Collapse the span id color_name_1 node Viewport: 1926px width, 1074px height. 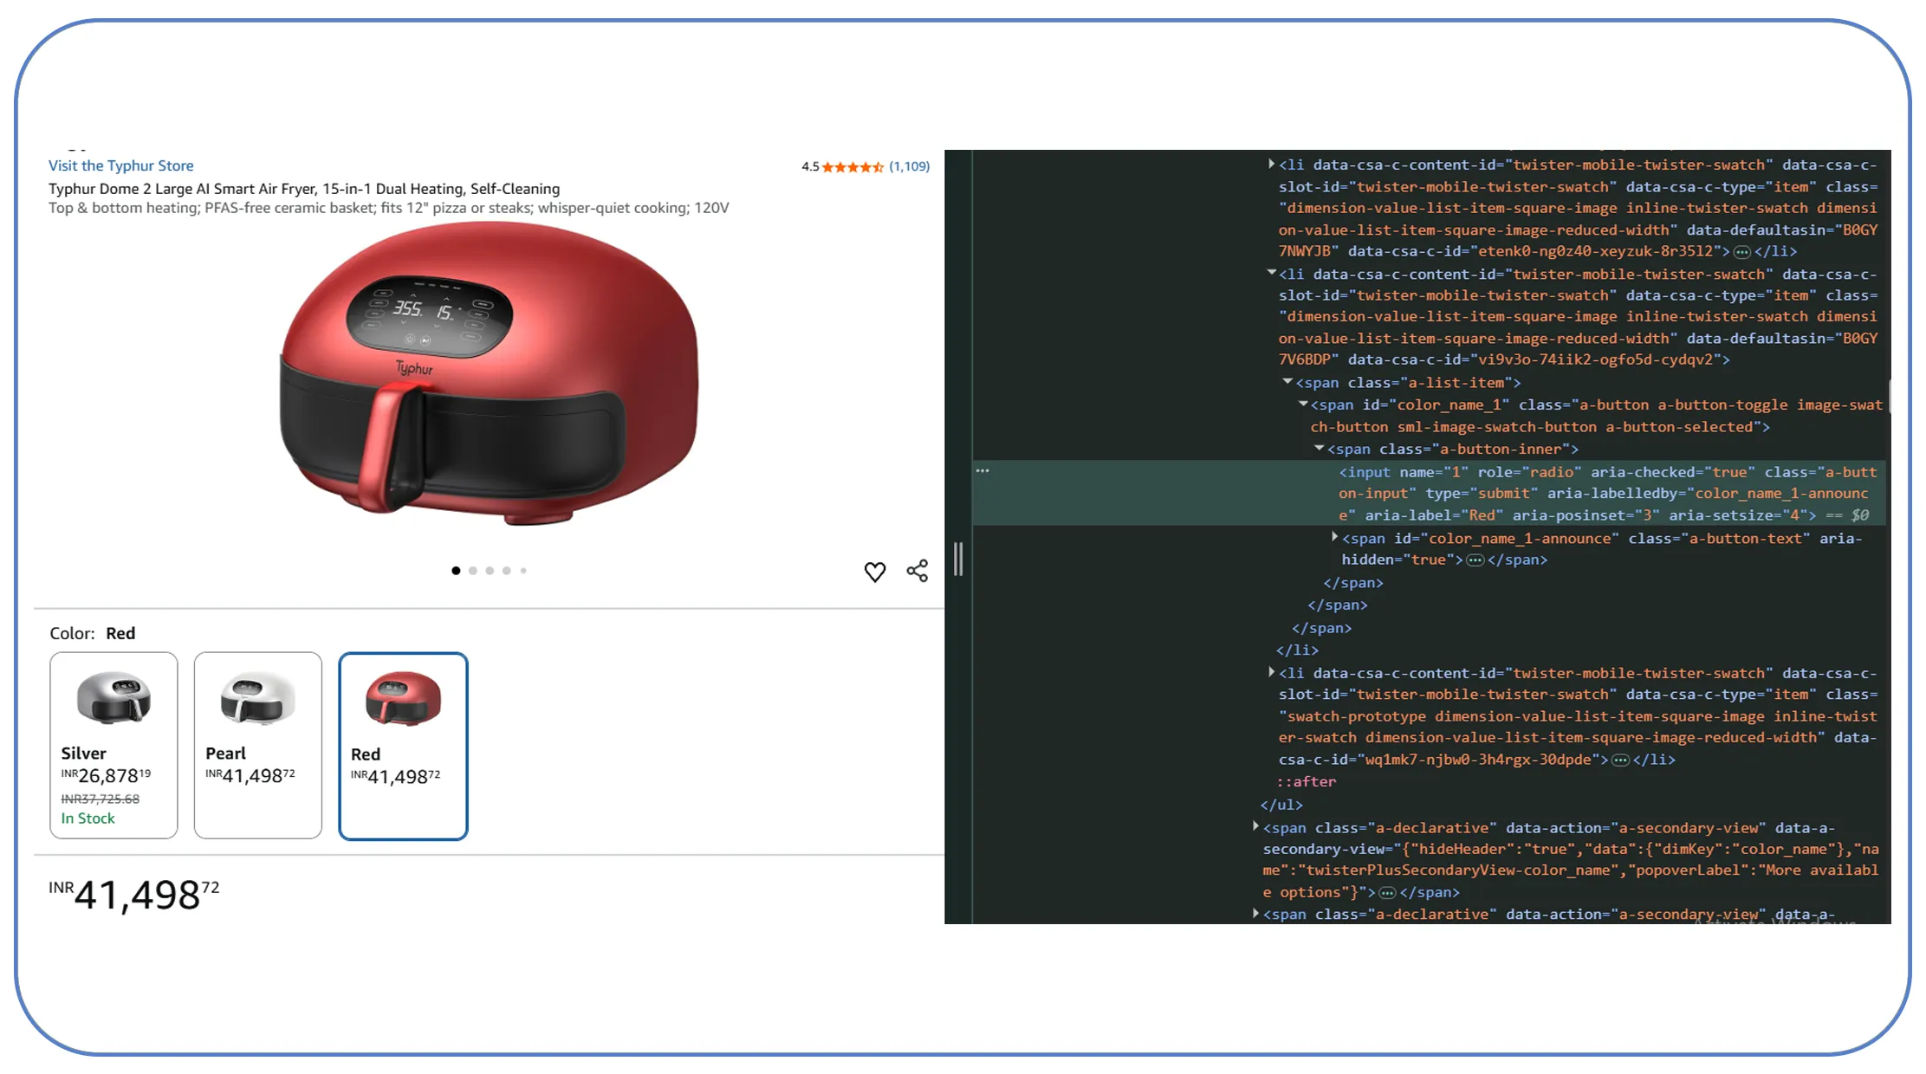coord(1303,404)
